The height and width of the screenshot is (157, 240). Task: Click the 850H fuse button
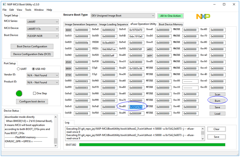pos(68,62)
